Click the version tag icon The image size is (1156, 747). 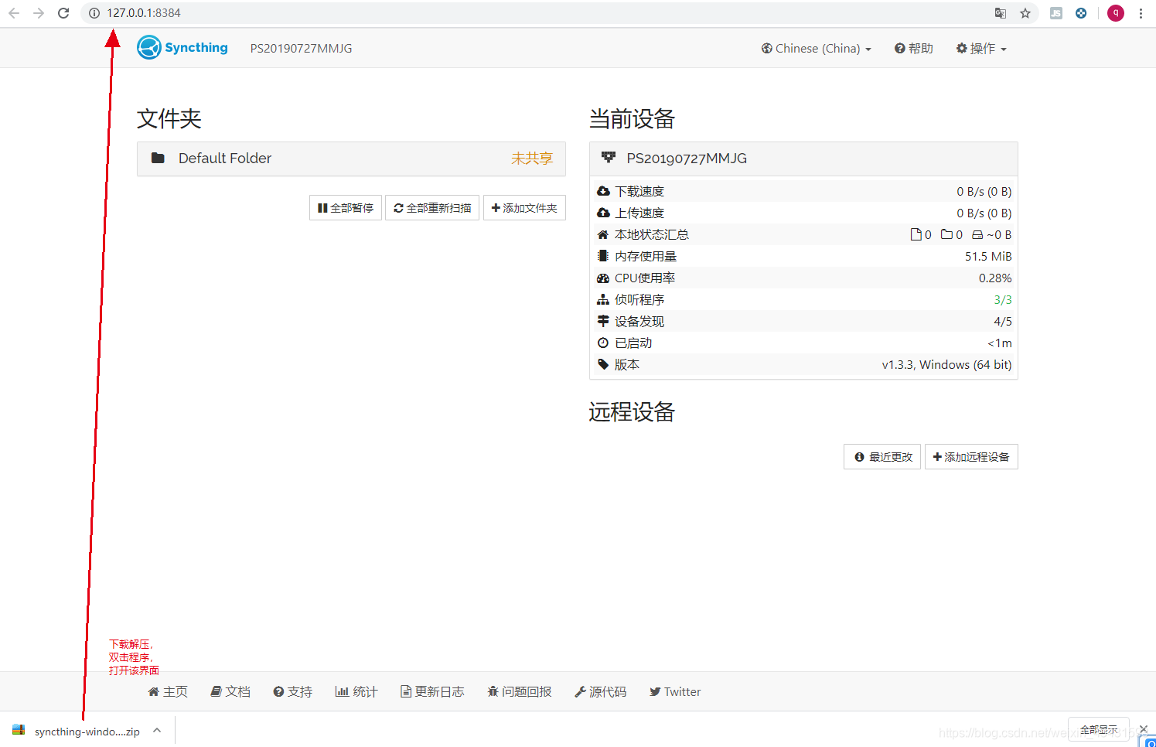pyautogui.click(x=603, y=364)
